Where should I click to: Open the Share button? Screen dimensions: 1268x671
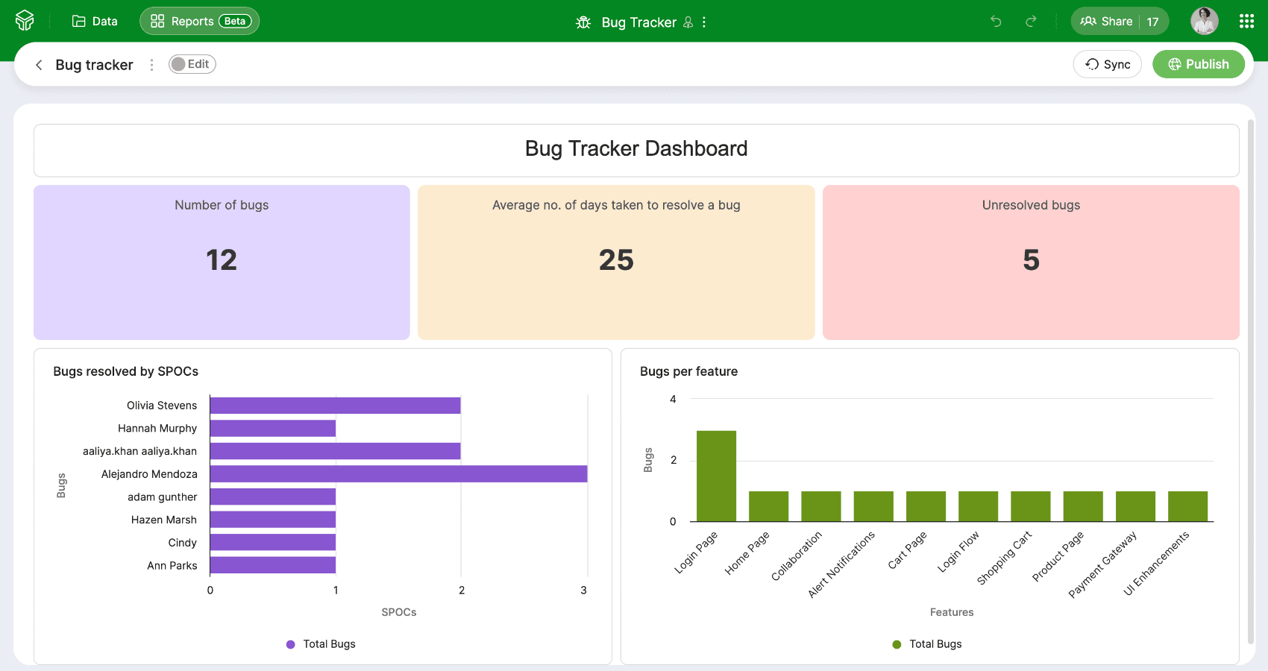tap(1107, 21)
